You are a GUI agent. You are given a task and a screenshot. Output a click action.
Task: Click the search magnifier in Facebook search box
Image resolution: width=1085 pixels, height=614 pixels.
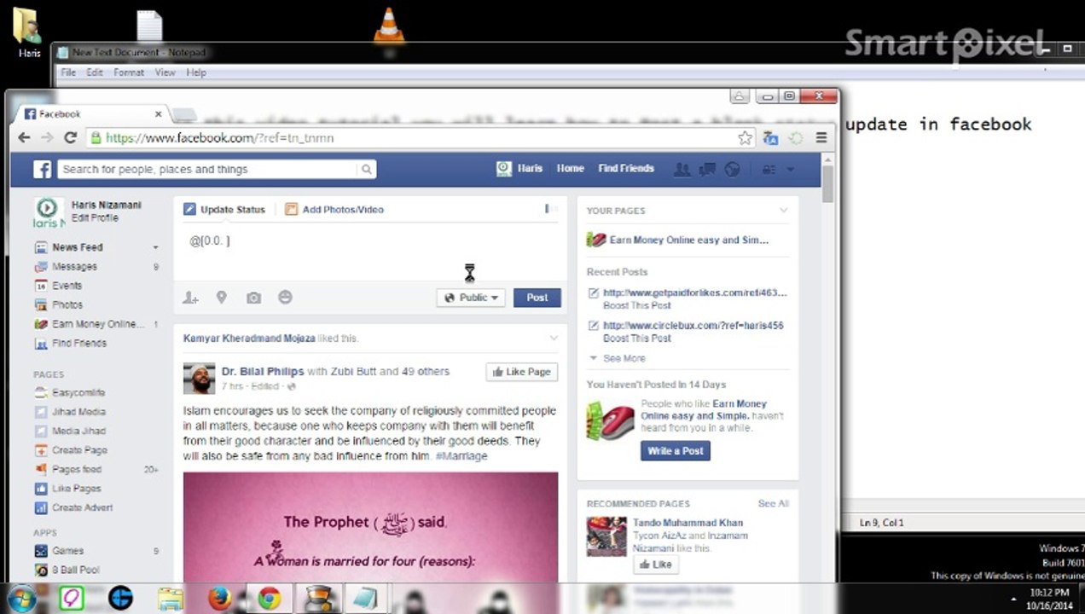tap(366, 169)
